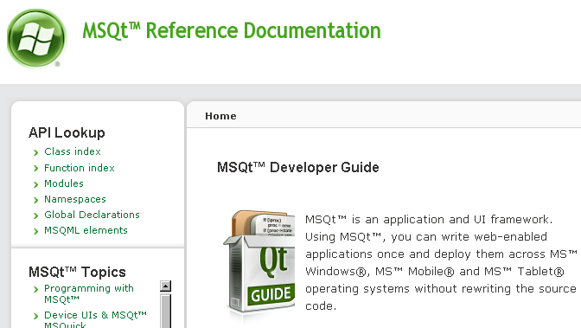Click the green Windows logo icon

tap(36, 38)
